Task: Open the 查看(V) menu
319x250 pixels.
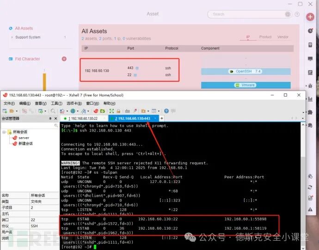Action: click(x=41, y=104)
